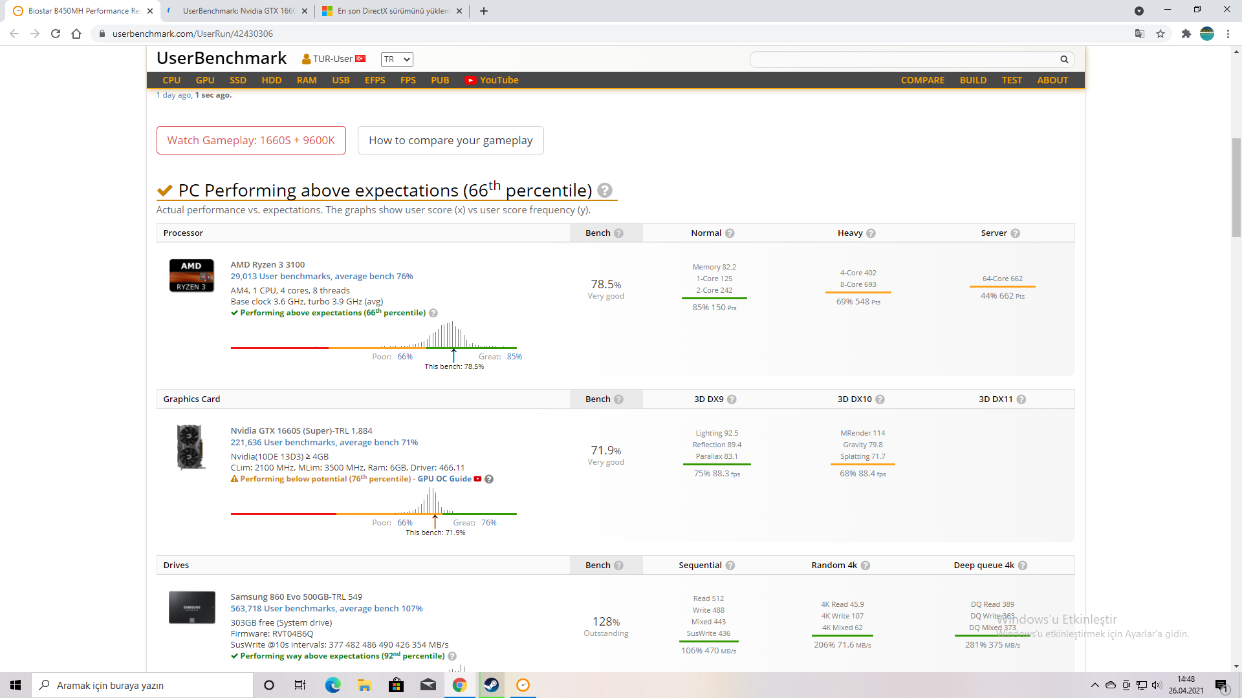Click Watch Gameplay: 1660S + 9600K button
The width and height of the screenshot is (1242, 698).
point(251,140)
